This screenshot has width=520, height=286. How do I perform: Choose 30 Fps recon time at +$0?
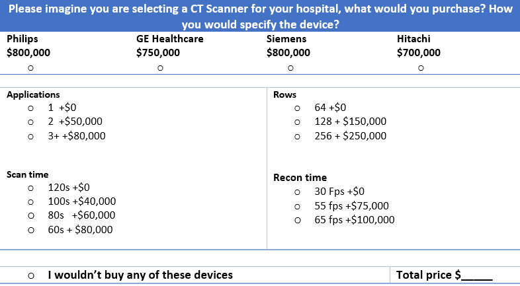[x=298, y=192]
